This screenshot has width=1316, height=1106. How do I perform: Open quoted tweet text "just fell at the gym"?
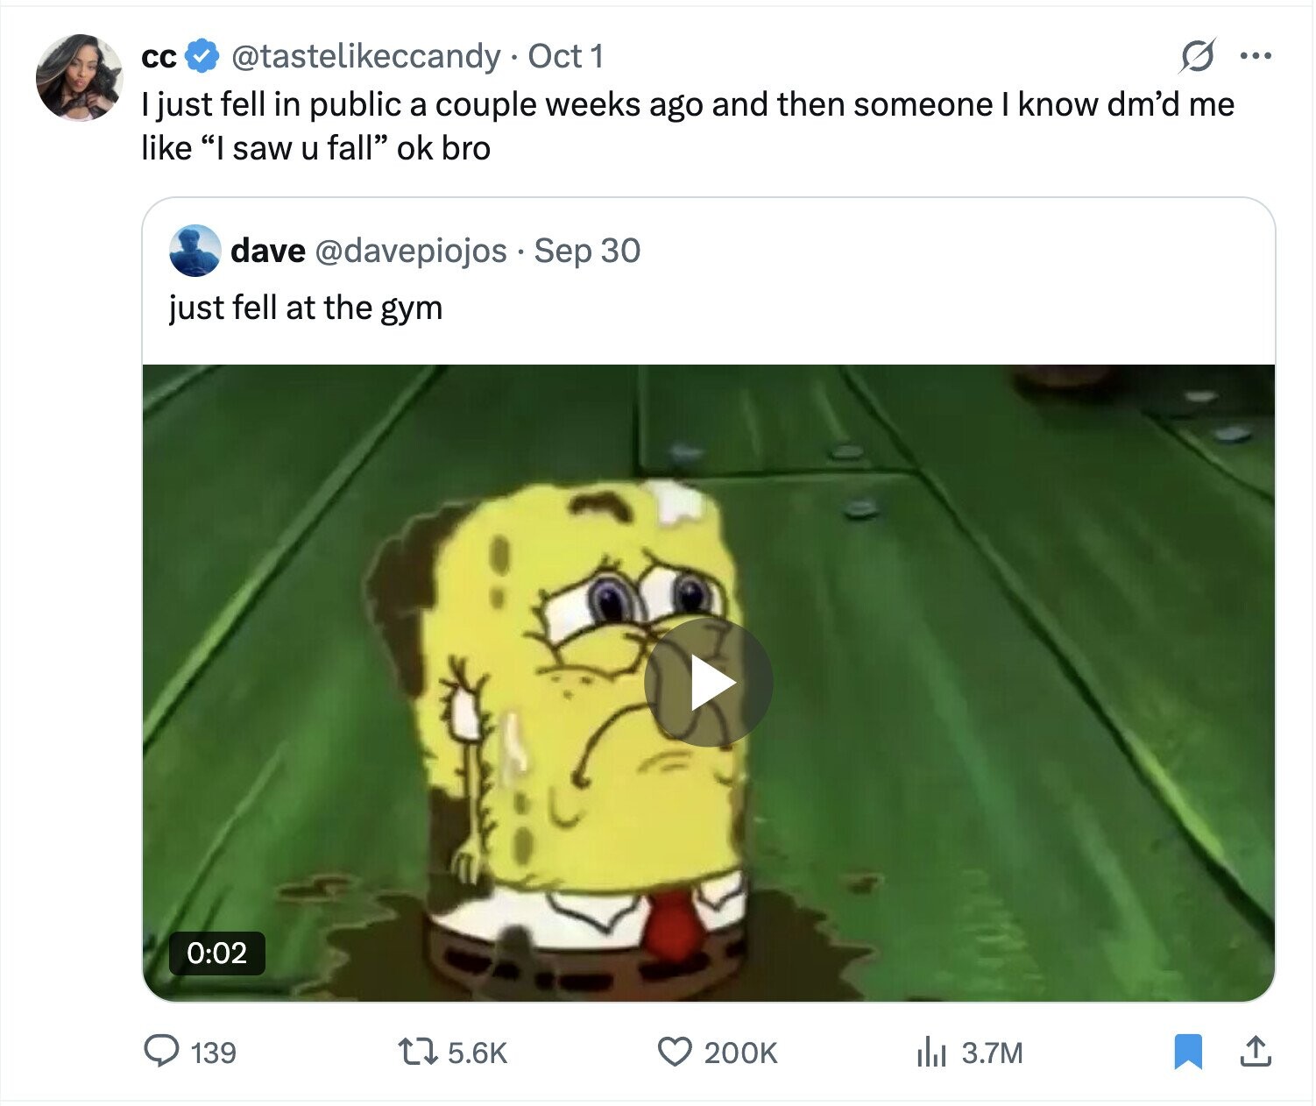[x=306, y=308]
